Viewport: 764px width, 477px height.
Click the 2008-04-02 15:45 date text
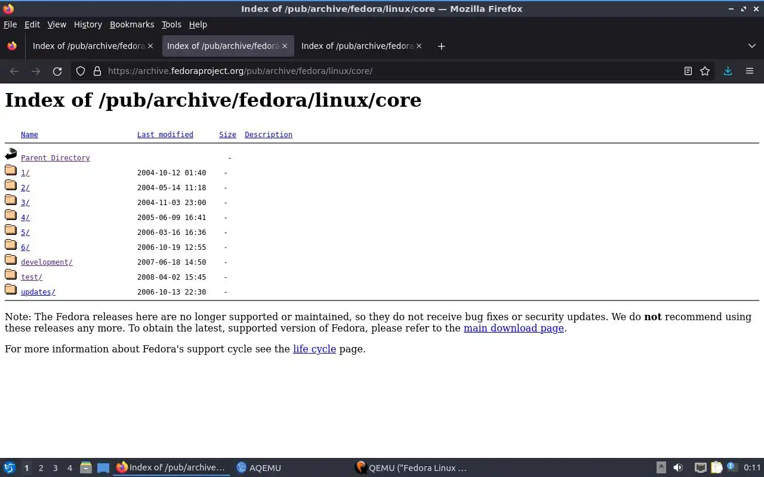click(171, 277)
